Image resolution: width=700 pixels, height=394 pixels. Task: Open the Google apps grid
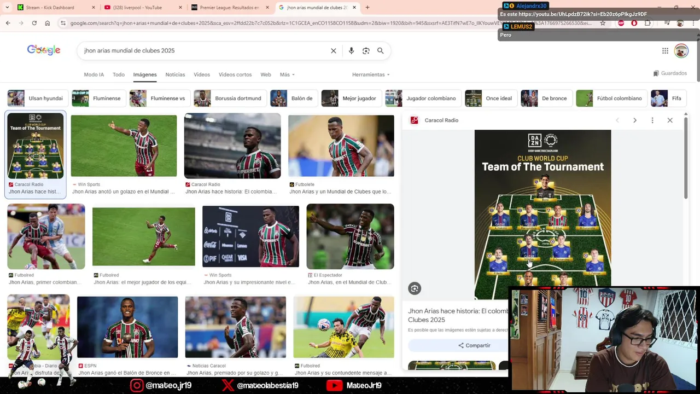(x=665, y=51)
